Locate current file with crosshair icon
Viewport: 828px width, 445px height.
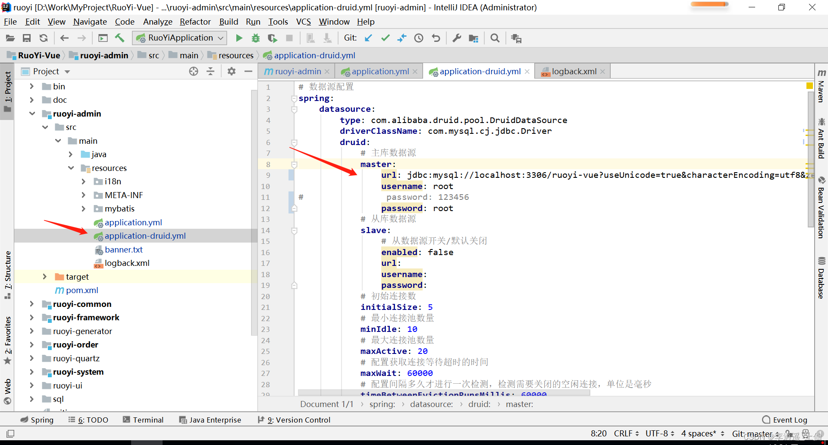point(194,71)
